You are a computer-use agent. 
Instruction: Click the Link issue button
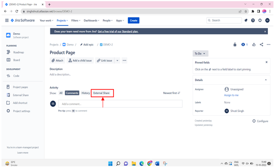point(105,60)
